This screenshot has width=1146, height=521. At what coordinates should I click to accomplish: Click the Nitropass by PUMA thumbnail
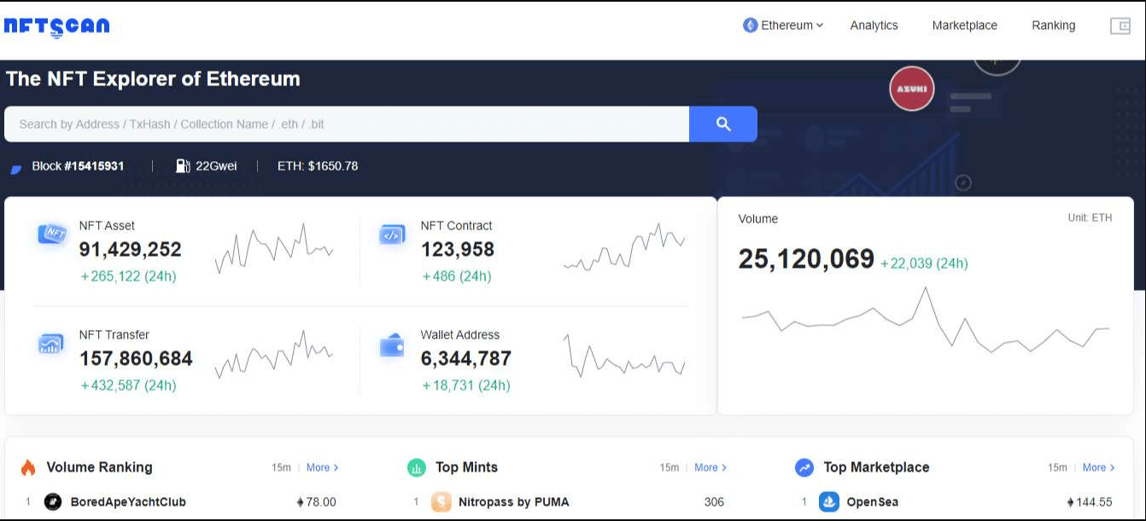pos(441,501)
